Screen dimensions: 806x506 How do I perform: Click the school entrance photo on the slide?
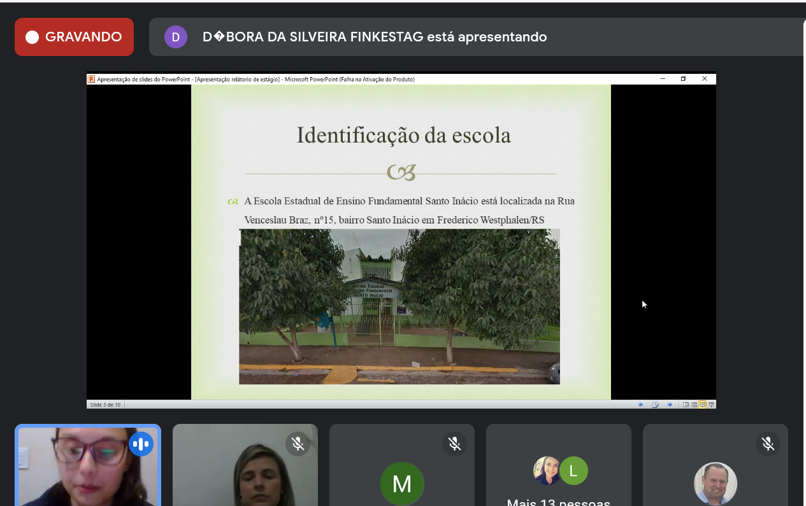tap(399, 307)
